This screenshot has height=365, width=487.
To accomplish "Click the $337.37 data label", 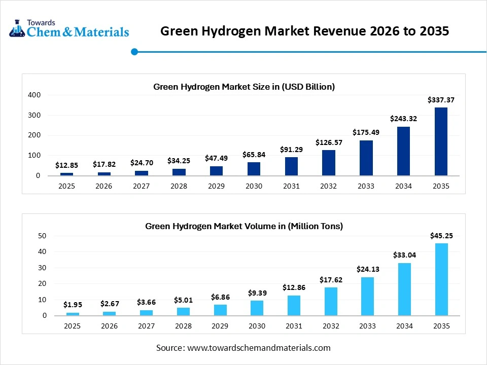I will pyautogui.click(x=441, y=100).
